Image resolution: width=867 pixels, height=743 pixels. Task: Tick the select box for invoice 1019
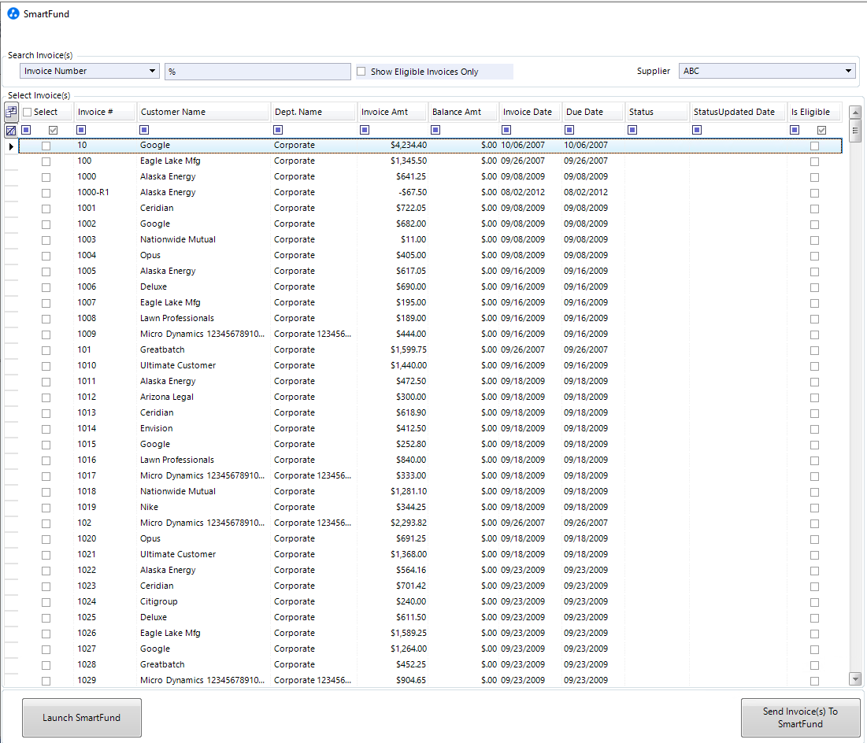click(x=46, y=508)
